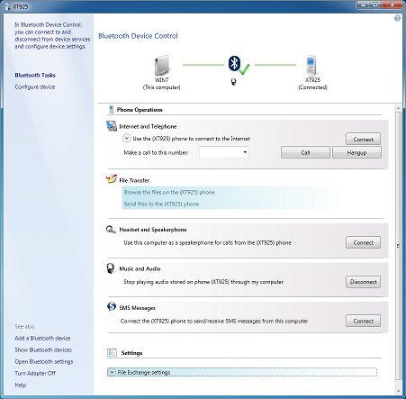Screen dimensions: 406x399
Task: Connect the phone to the Internet
Action: pos(363,140)
